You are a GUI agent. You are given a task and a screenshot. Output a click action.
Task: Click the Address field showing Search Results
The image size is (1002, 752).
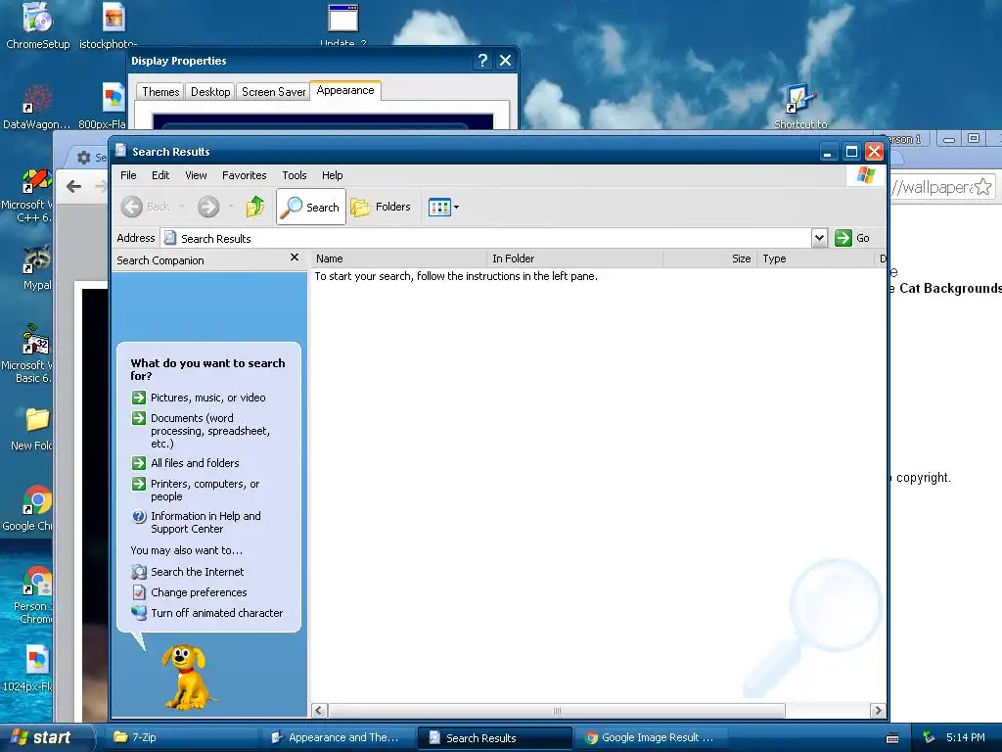tap(486, 238)
